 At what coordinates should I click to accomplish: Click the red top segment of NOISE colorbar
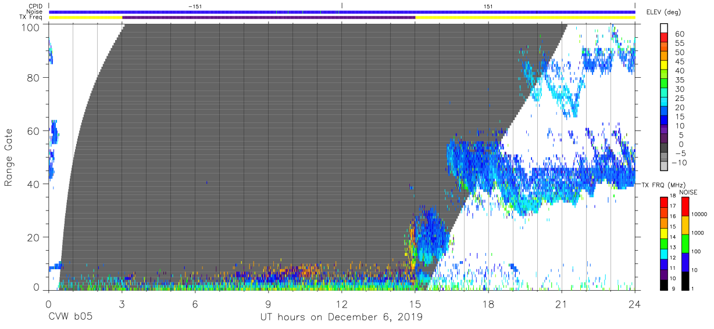point(685,206)
